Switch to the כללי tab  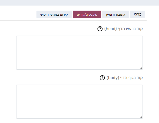click(138, 14)
